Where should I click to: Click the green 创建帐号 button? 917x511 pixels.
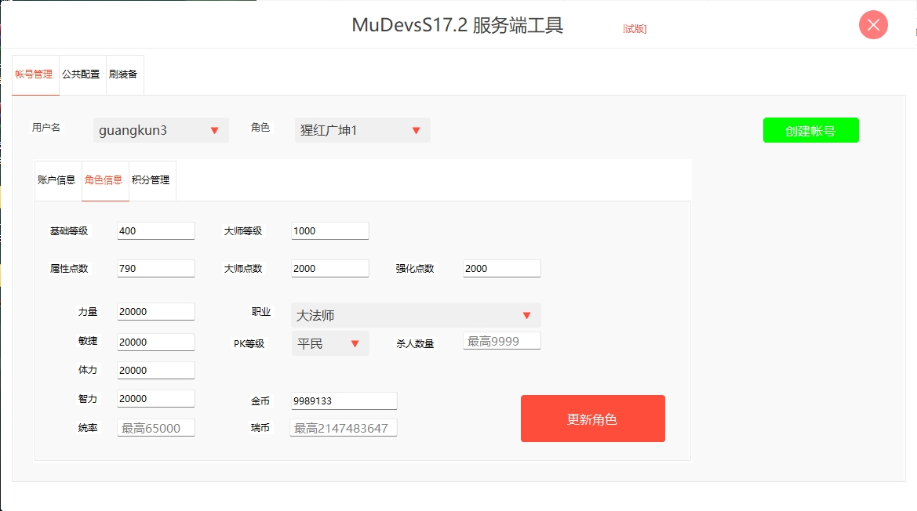(810, 131)
